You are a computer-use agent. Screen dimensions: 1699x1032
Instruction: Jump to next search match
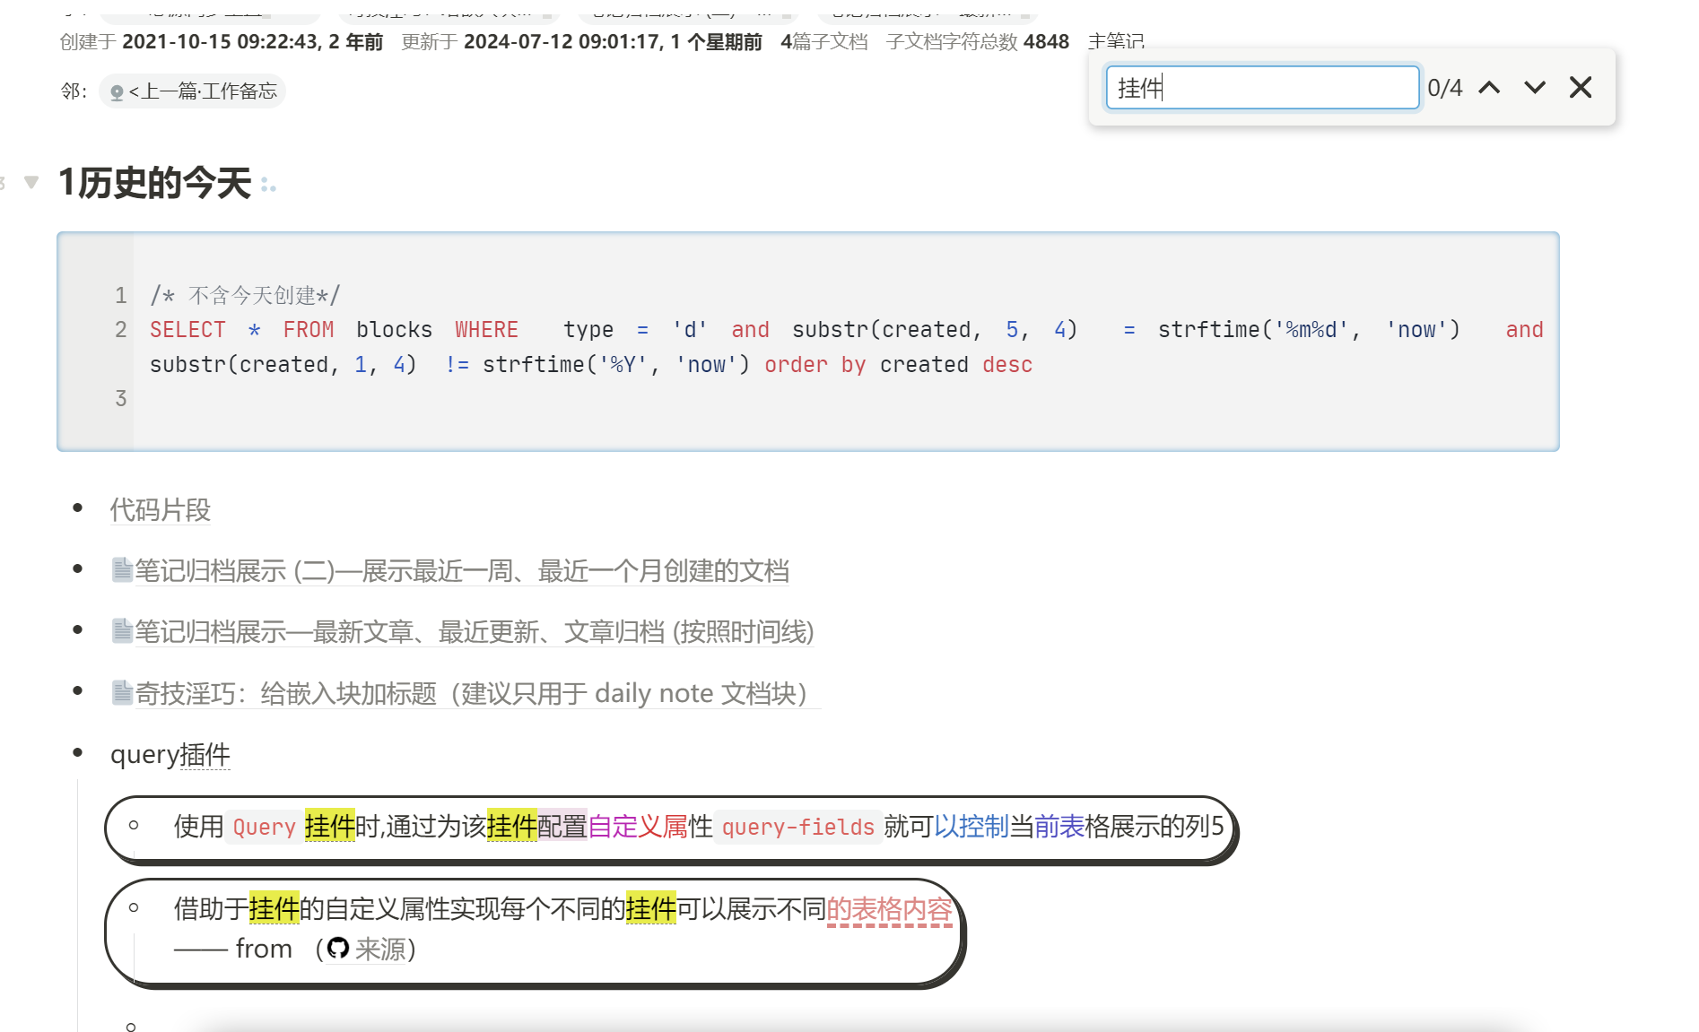click(x=1535, y=88)
